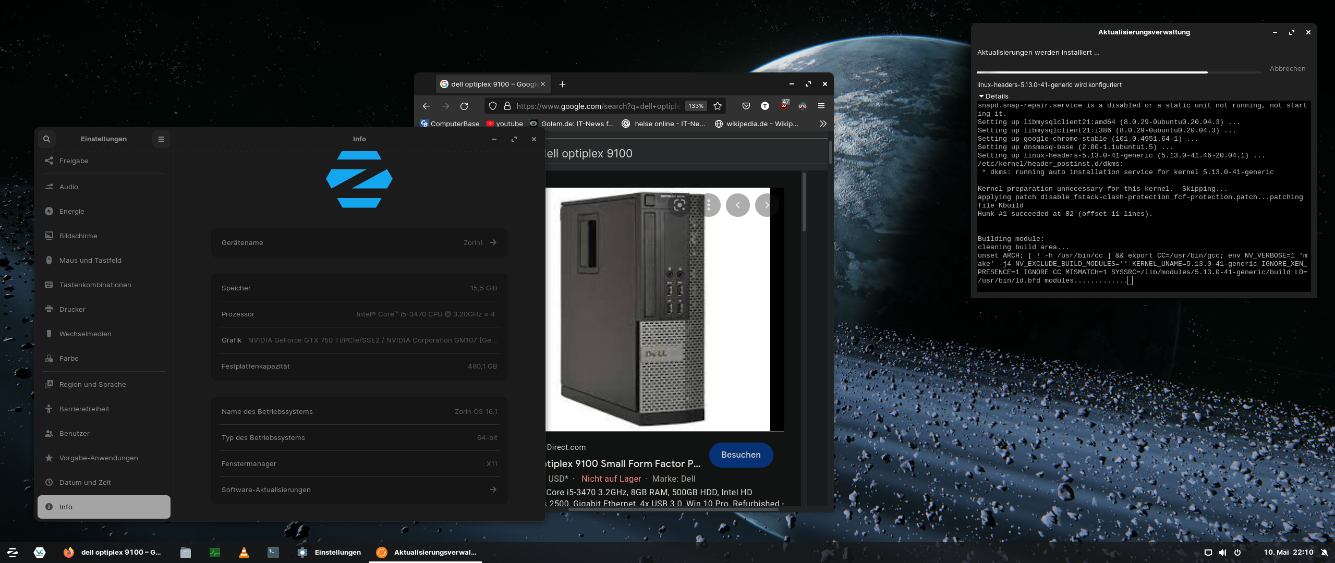Open Freigabe settings in sidebar
This screenshot has width=1335, height=563.
104,161
